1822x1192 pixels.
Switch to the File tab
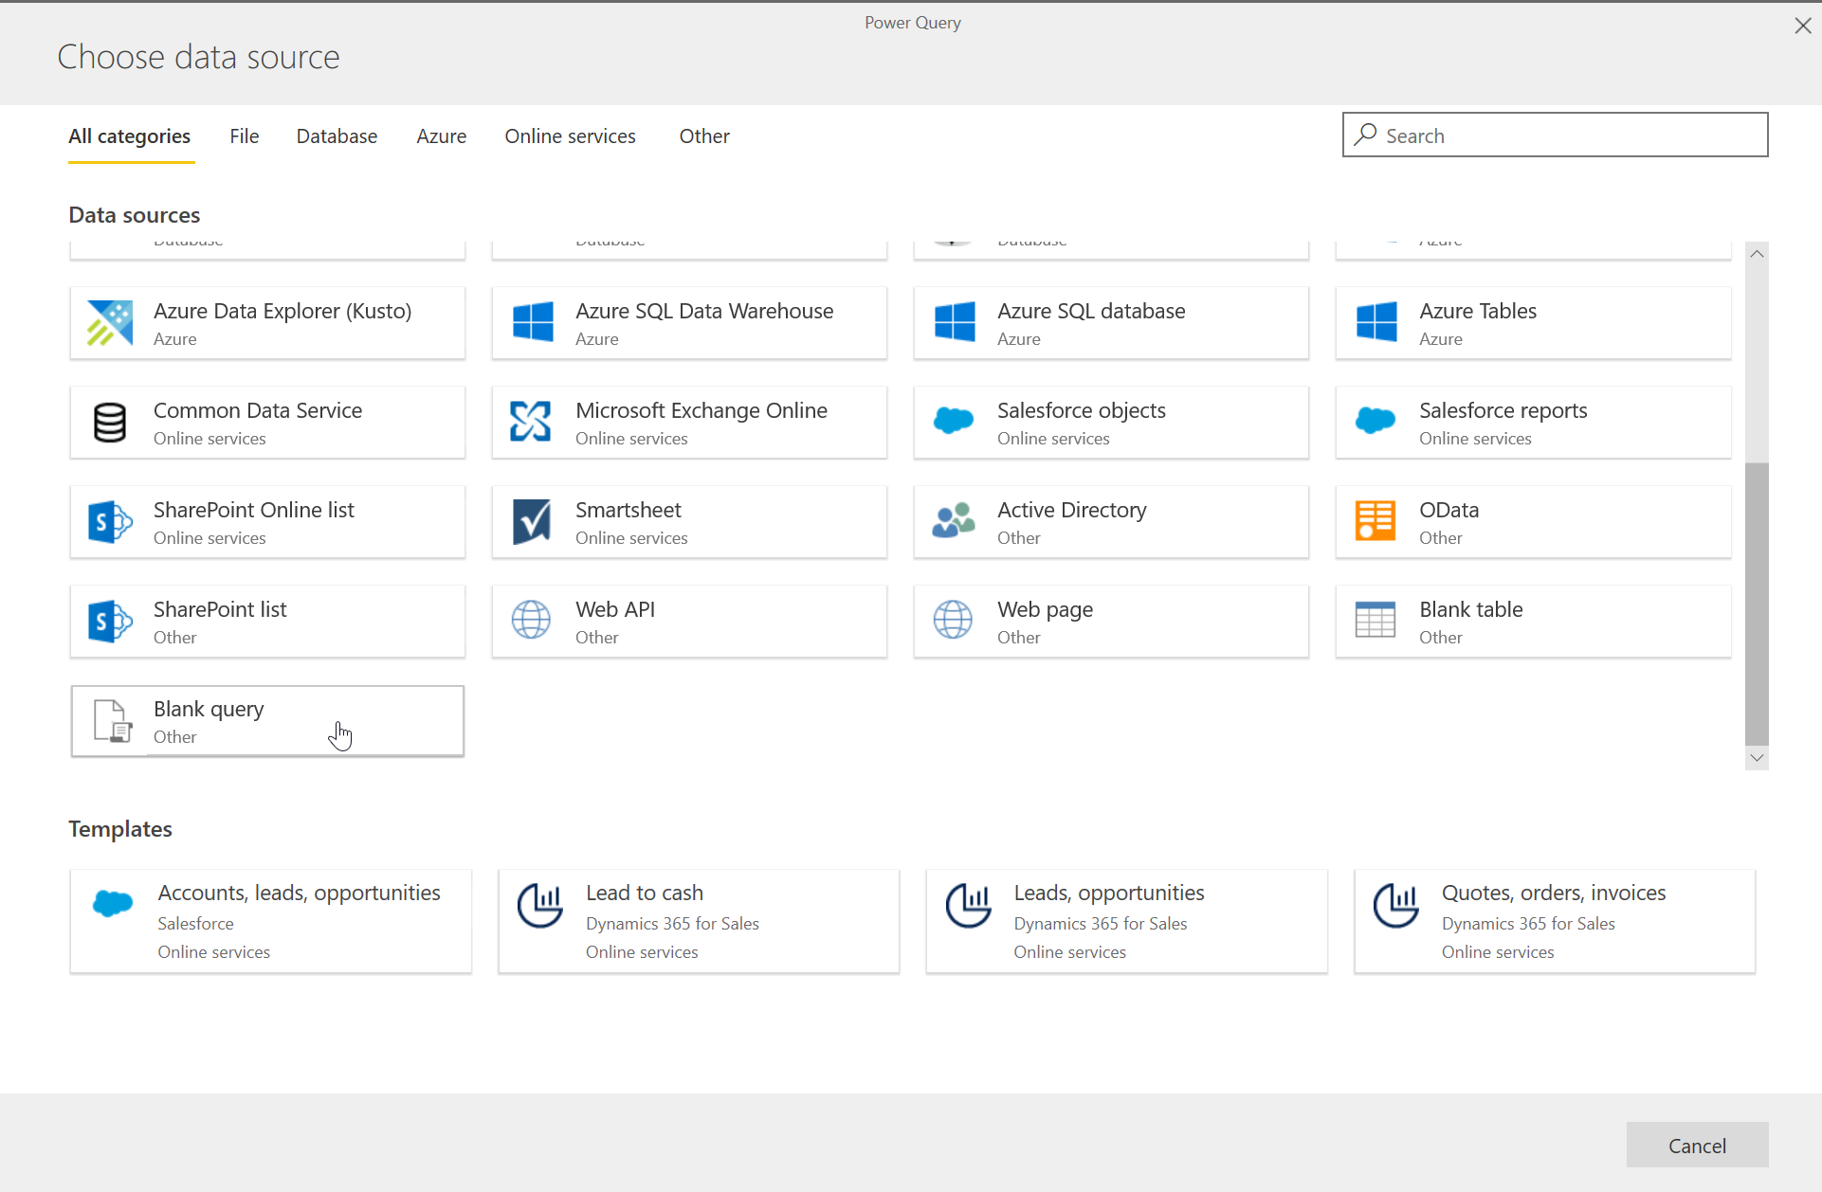point(245,136)
